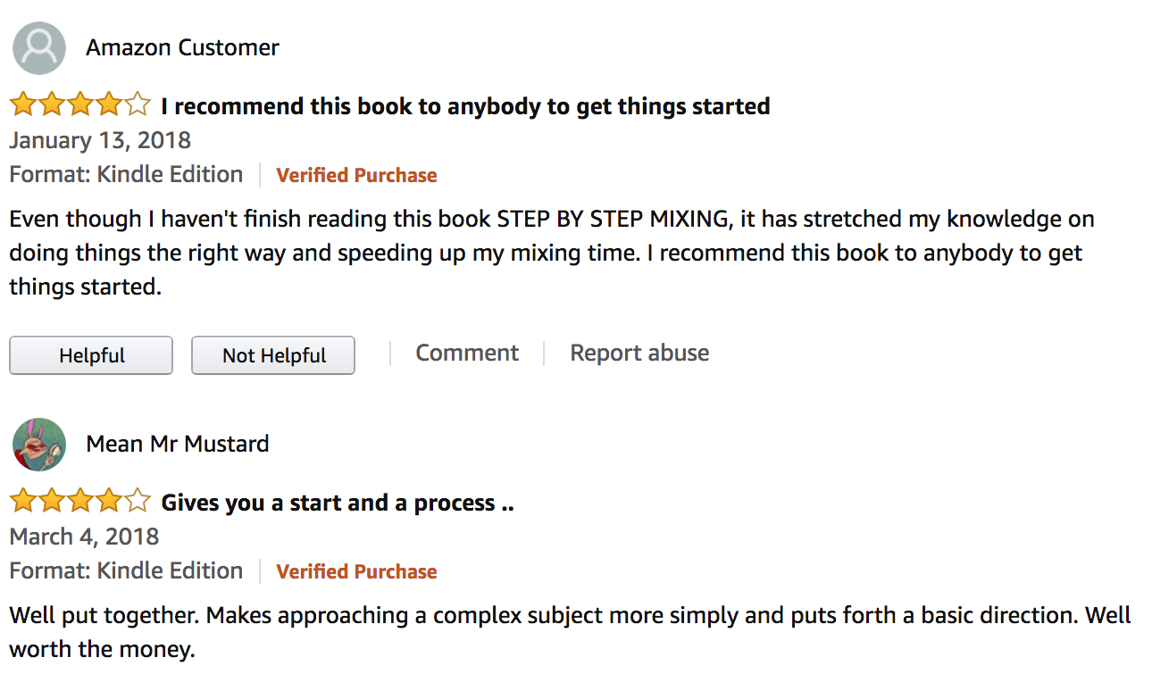1152x691 pixels.
Task: Click the Comment link under the review
Action: coord(467,353)
